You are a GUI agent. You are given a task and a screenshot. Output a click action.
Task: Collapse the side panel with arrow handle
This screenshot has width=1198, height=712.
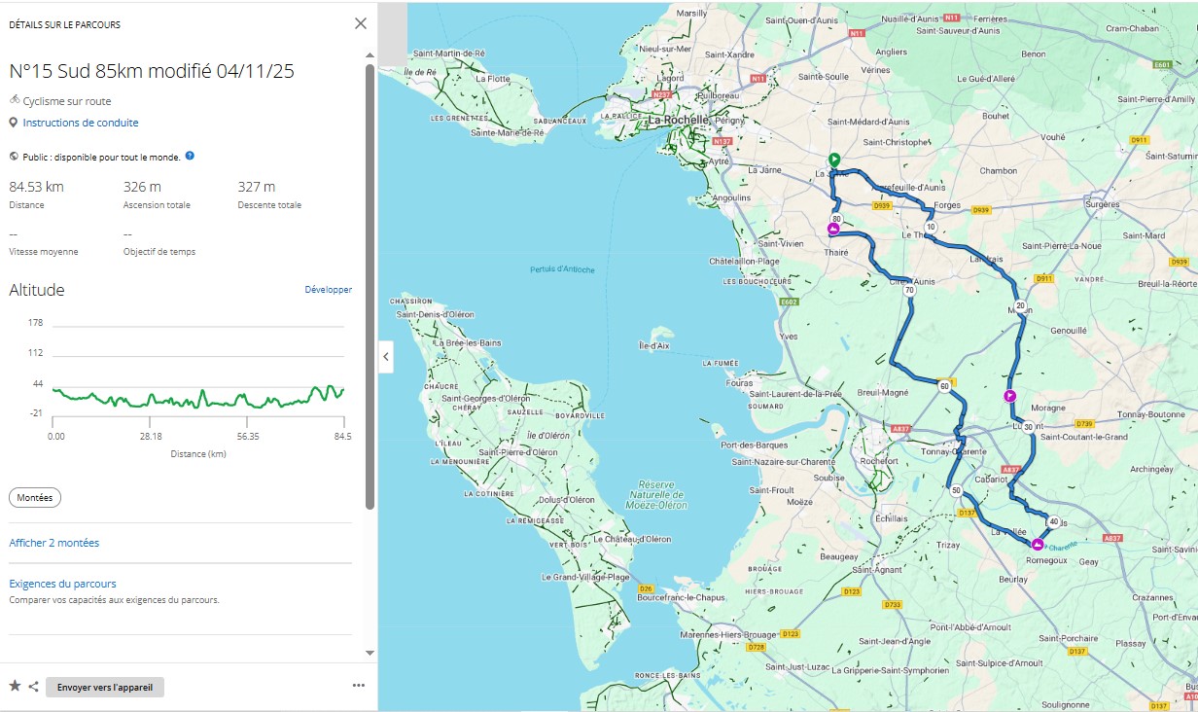tap(386, 357)
